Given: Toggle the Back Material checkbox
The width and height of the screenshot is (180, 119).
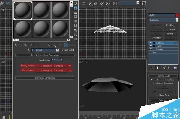Looking at the screenshot, I should tap(70, 70).
